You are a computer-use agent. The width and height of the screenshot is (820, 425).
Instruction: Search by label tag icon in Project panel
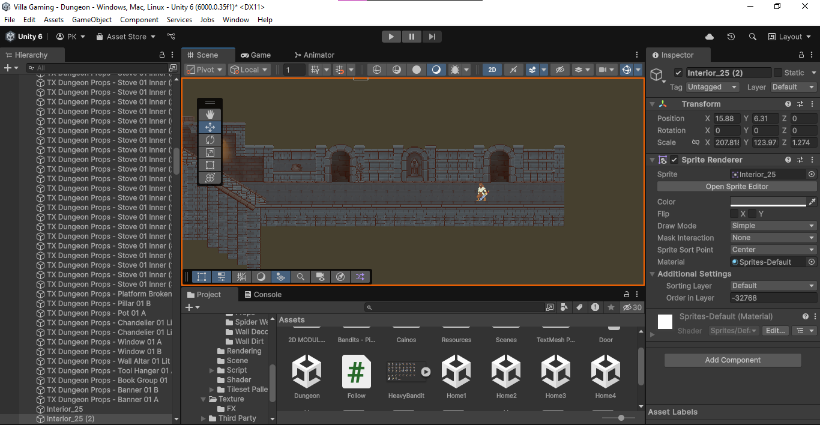click(x=579, y=307)
